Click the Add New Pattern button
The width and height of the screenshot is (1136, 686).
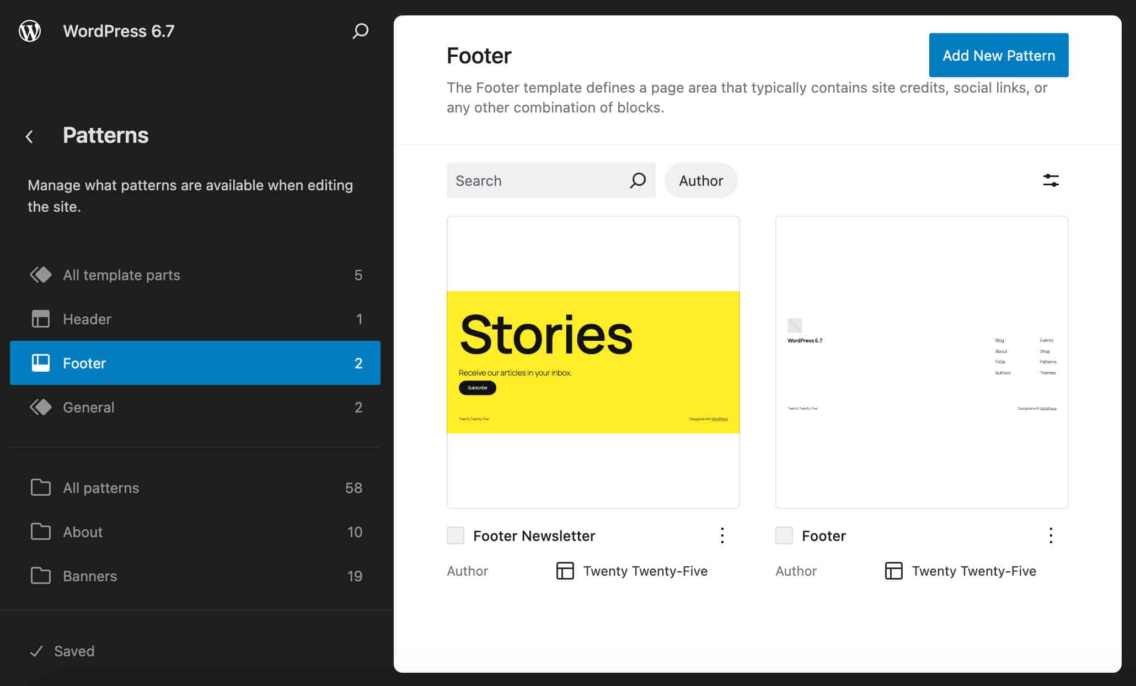998,55
